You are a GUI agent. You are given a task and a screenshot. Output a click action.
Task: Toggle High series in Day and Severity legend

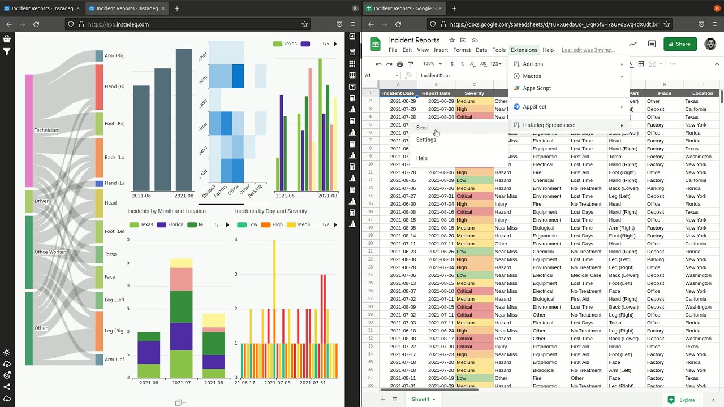(x=272, y=224)
